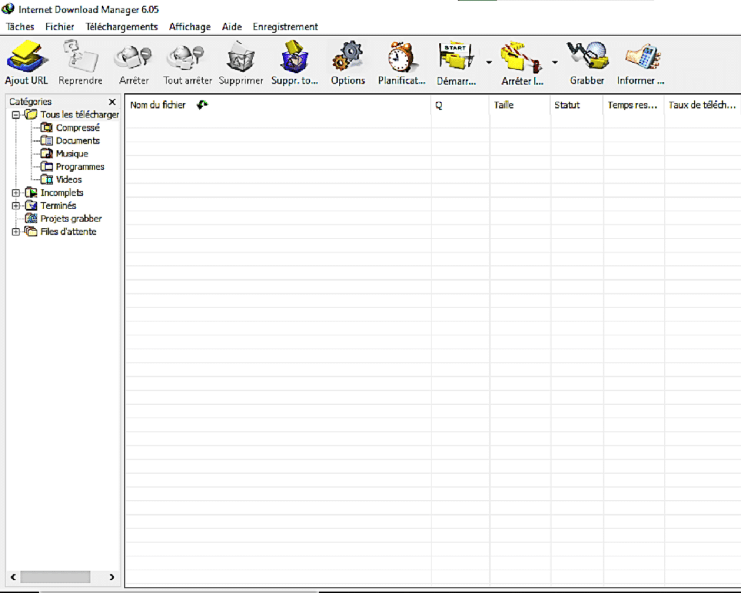Click the categories horizontal scrollbar thumb
741x593 pixels.
(55, 577)
